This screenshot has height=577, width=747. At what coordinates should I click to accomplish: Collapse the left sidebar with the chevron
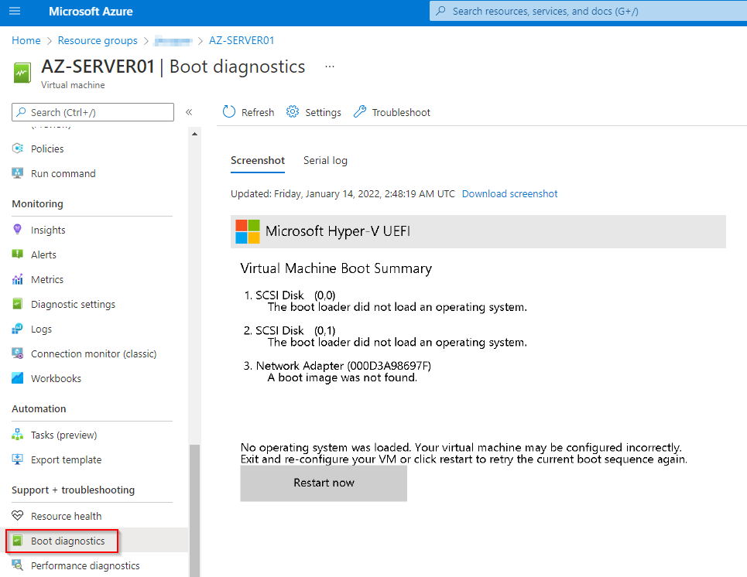189,111
